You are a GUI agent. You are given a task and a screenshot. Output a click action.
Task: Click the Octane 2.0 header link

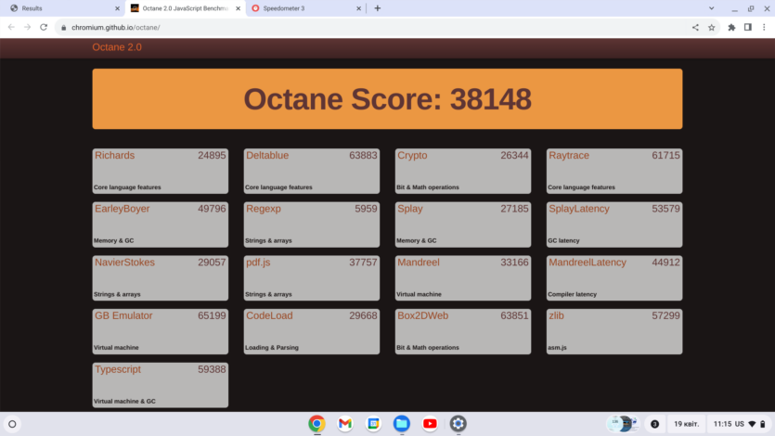pyautogui.click(x=117, y=47)
